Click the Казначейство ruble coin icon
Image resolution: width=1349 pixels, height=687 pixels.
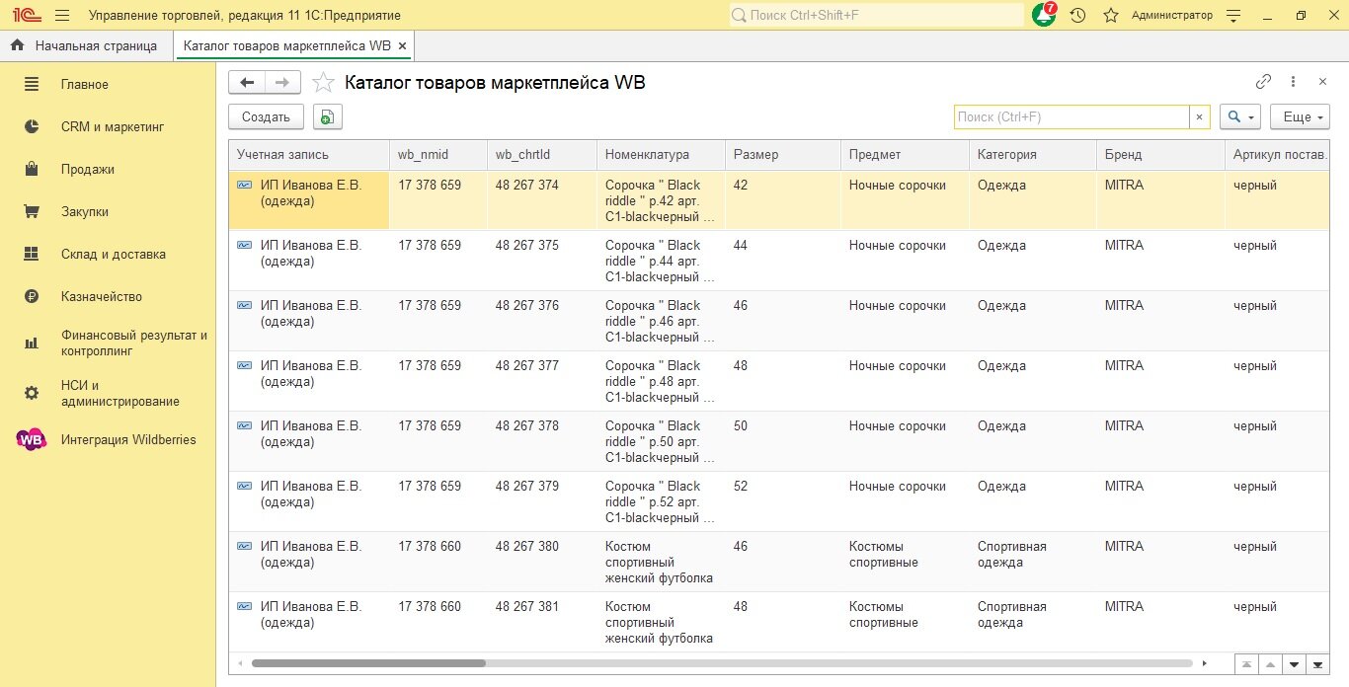tap(32, 297)
